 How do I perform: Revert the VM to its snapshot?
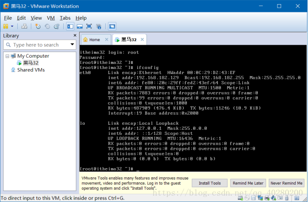point(47,26)
